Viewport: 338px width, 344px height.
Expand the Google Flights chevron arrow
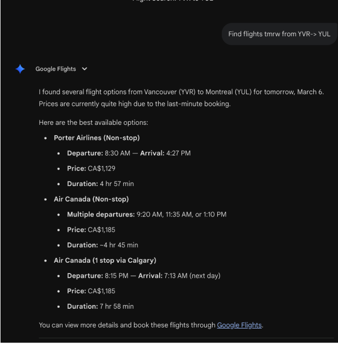84,69
